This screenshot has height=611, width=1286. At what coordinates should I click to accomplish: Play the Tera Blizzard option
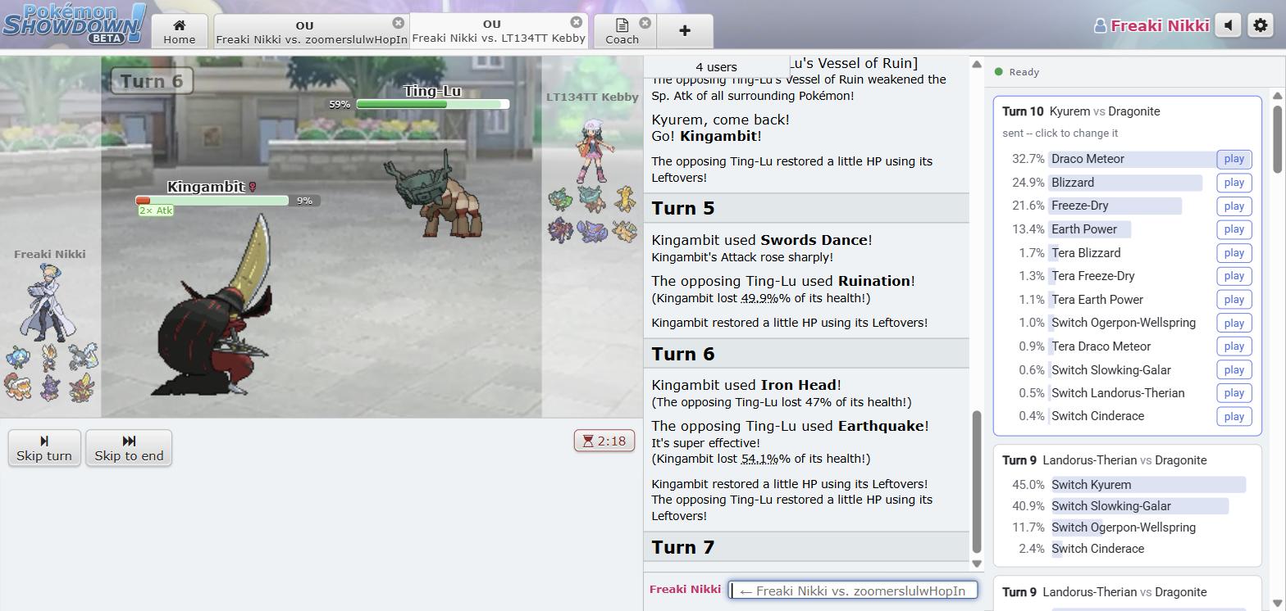1234,253
